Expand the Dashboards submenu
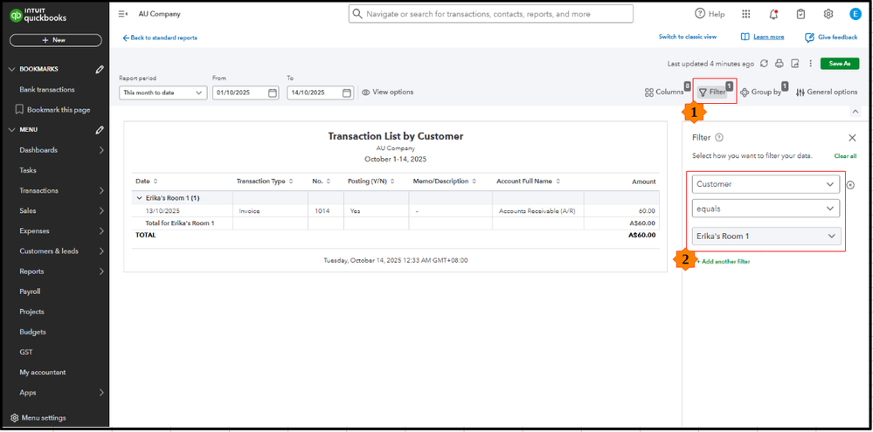873x432 pixels. (101, 150)
